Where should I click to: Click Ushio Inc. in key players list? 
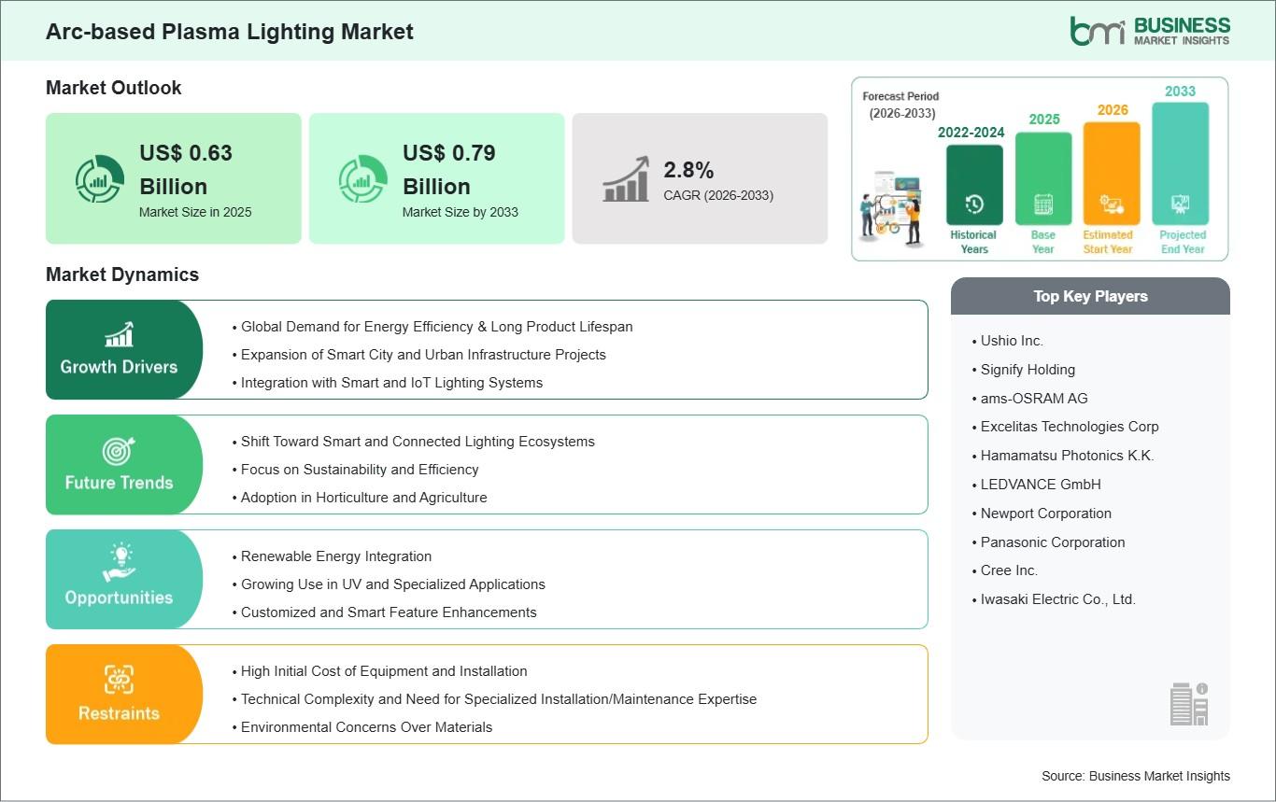(1012, 341)
